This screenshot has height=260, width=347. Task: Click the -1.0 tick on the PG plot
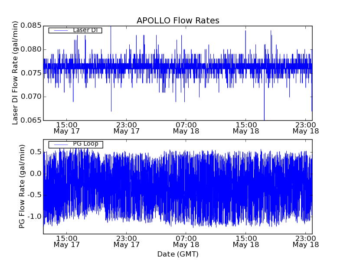click(x=34, y=216)
